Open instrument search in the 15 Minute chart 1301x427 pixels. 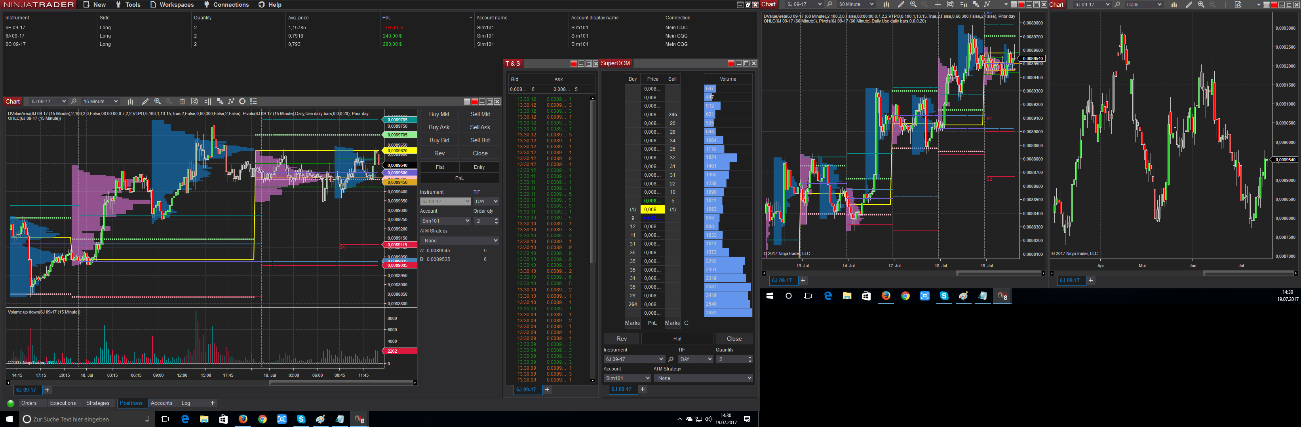74,101
